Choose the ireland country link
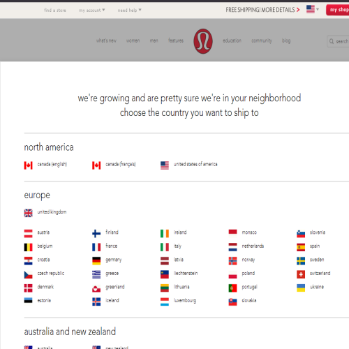Viewport: 349px width, 349px height. click(x=180, y=232)
